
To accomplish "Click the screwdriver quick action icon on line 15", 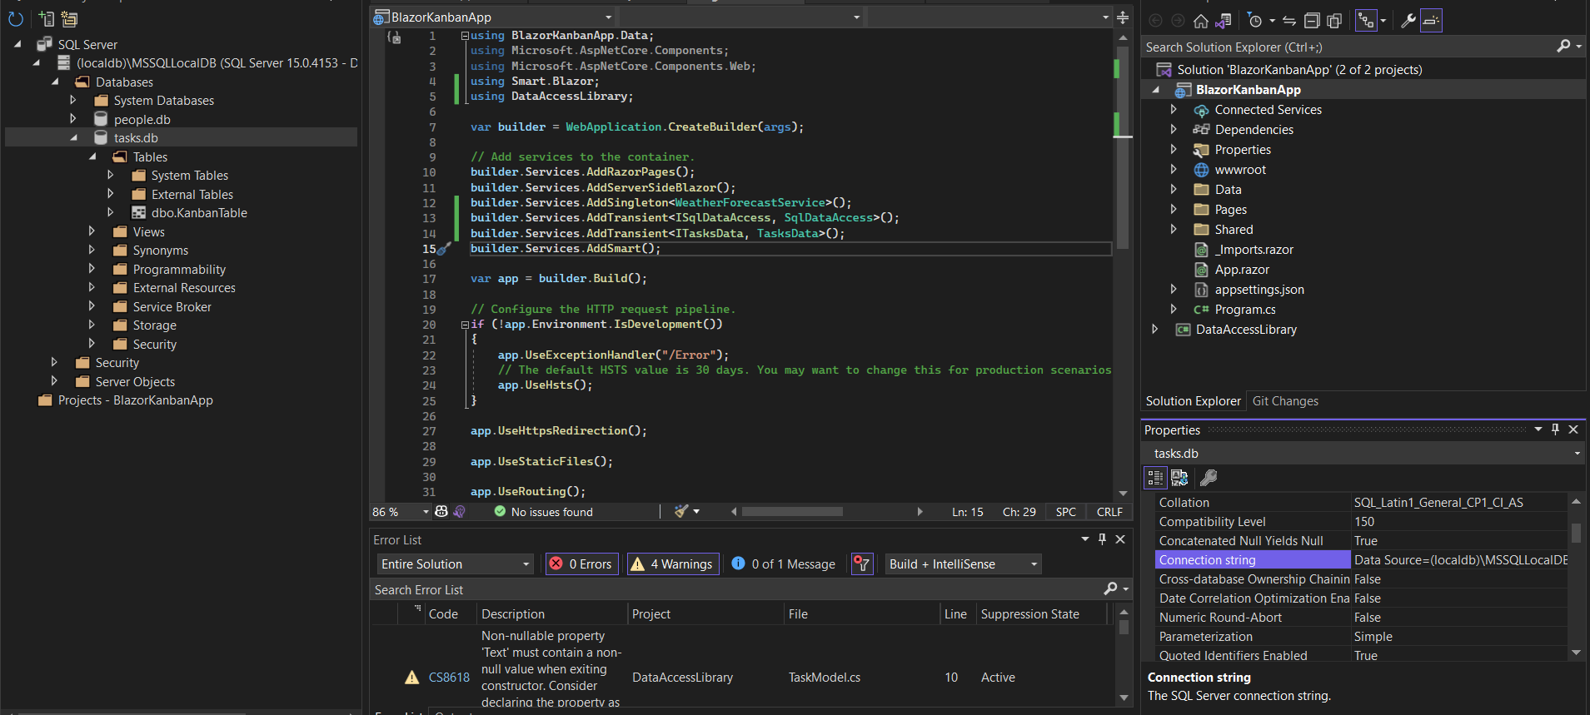I will point(445,248).
